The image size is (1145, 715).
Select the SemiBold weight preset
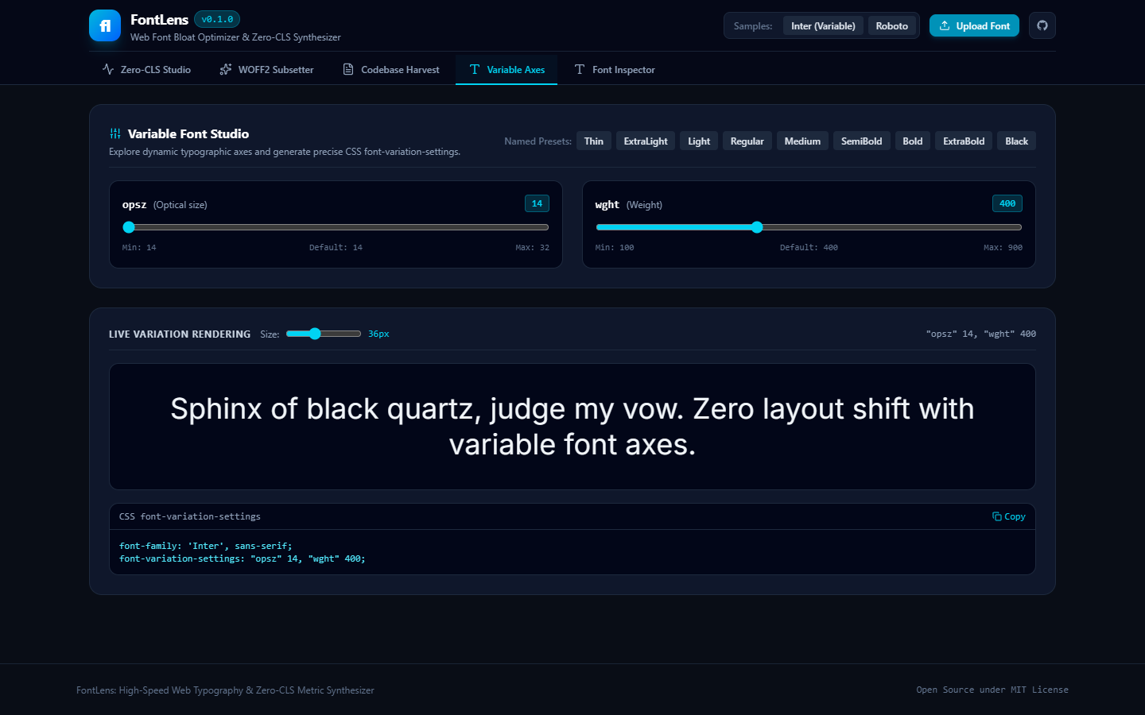[x=862, y=141]
